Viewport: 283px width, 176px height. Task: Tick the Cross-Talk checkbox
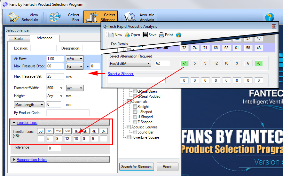click(129, 101)
